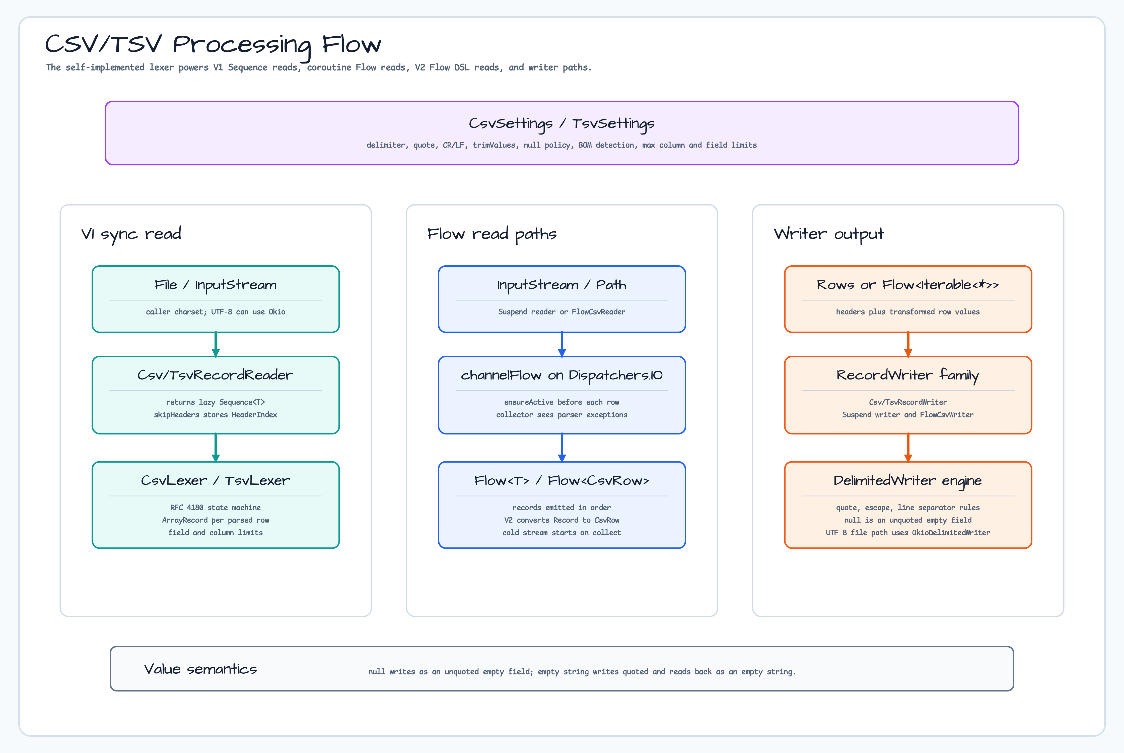Select the RecordWriter family node title
Viewport: 1124px width, 753px height.
[907, 375]
